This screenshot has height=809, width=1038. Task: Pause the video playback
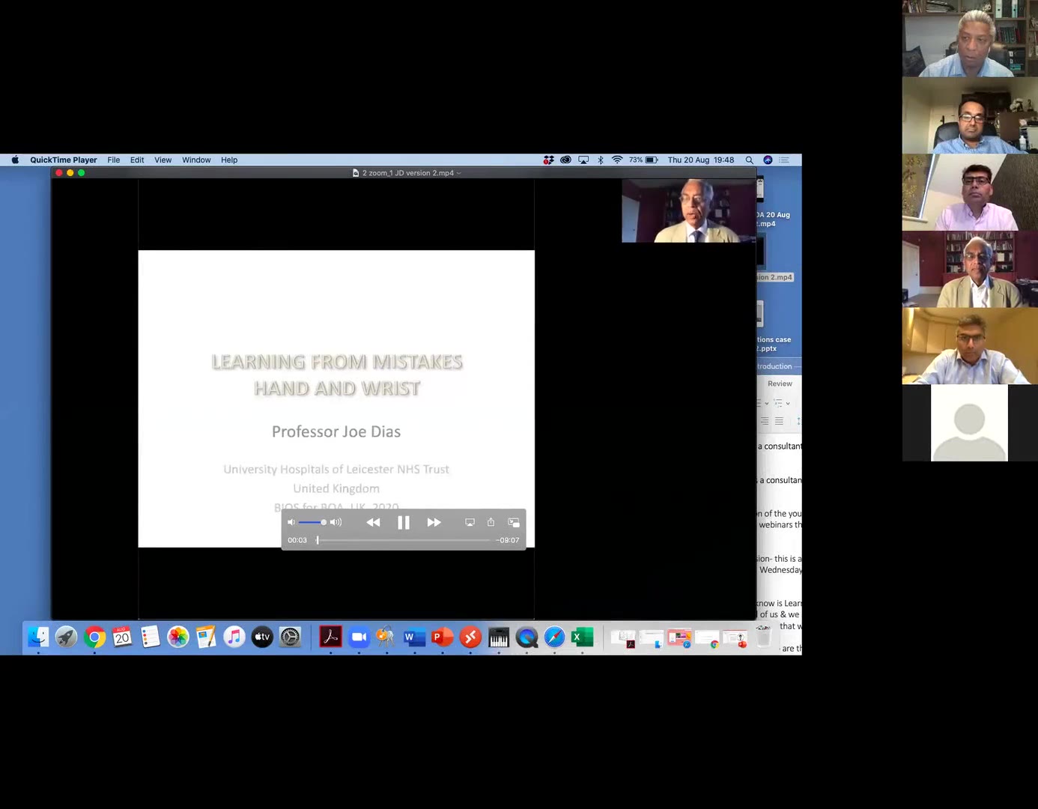(x=403, y=523)
